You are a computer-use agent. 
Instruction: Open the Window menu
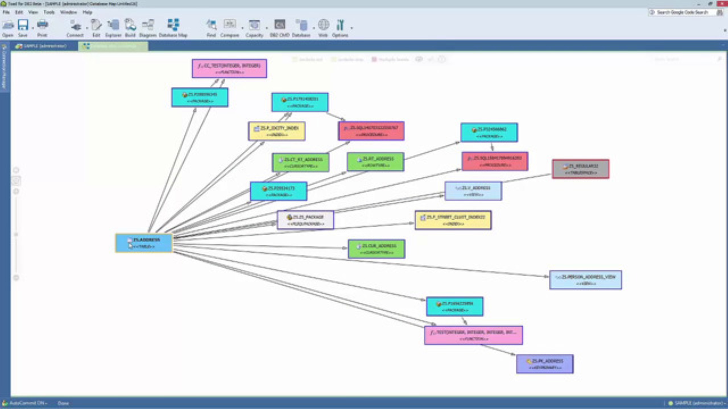pos(68,12)
